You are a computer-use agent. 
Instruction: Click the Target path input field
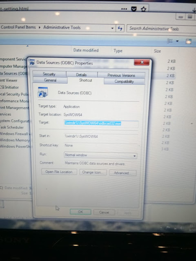(x=101, y=123)
